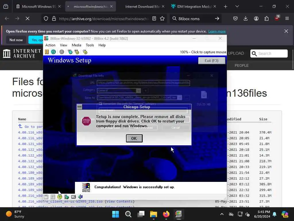Send Ctrl+Alt+Esc using the 86Box toolbar icon

77,52
